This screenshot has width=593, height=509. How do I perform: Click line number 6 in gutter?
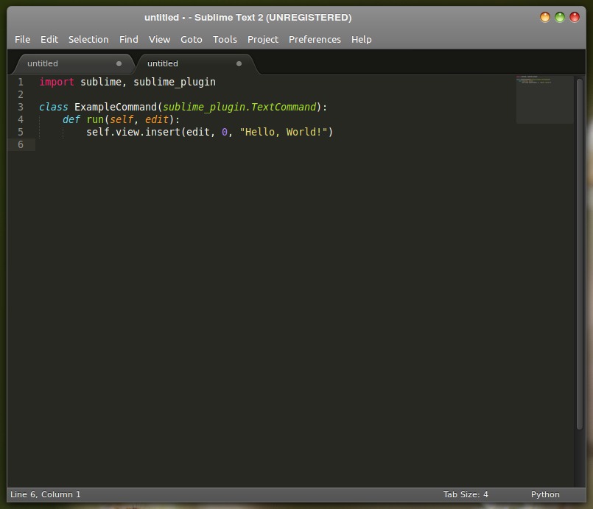21,144
